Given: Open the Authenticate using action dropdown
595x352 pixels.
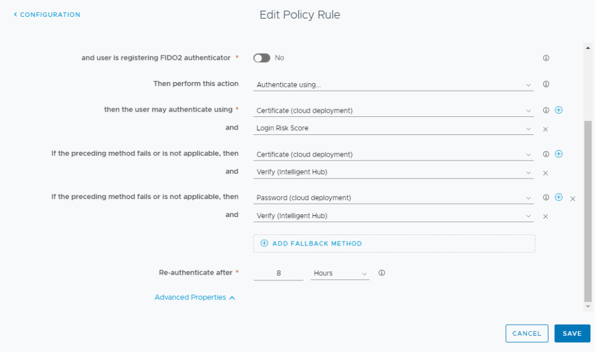Looking at the screenshot, I should [x=394, y=85].
